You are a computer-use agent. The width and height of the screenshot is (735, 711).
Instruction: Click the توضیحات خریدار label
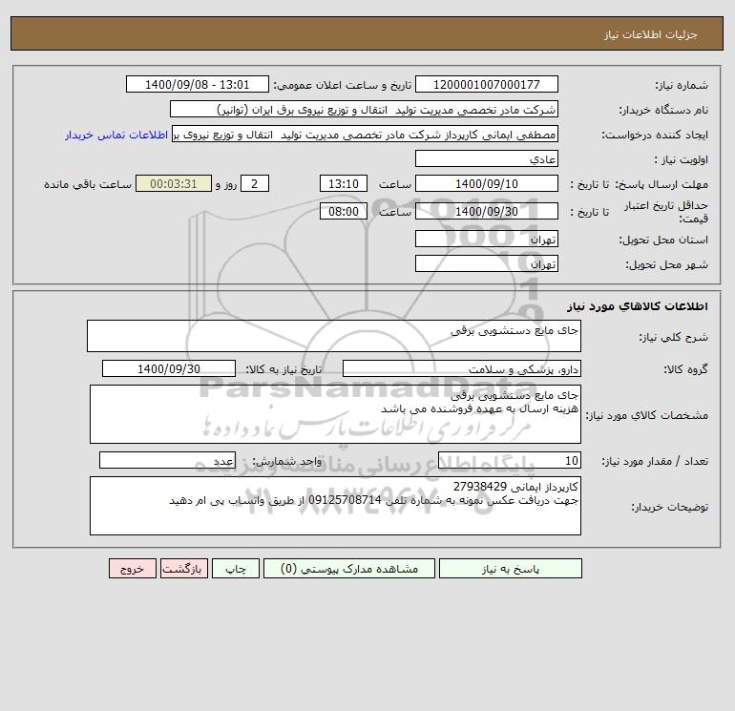click(670, 507)
